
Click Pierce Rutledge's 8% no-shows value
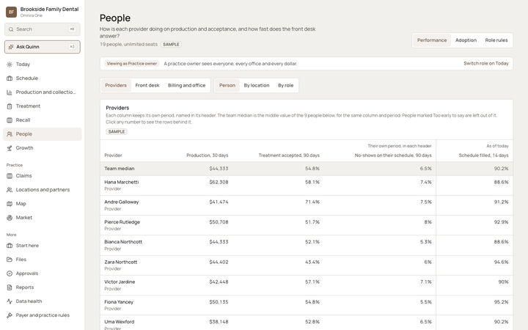point(428,222)
